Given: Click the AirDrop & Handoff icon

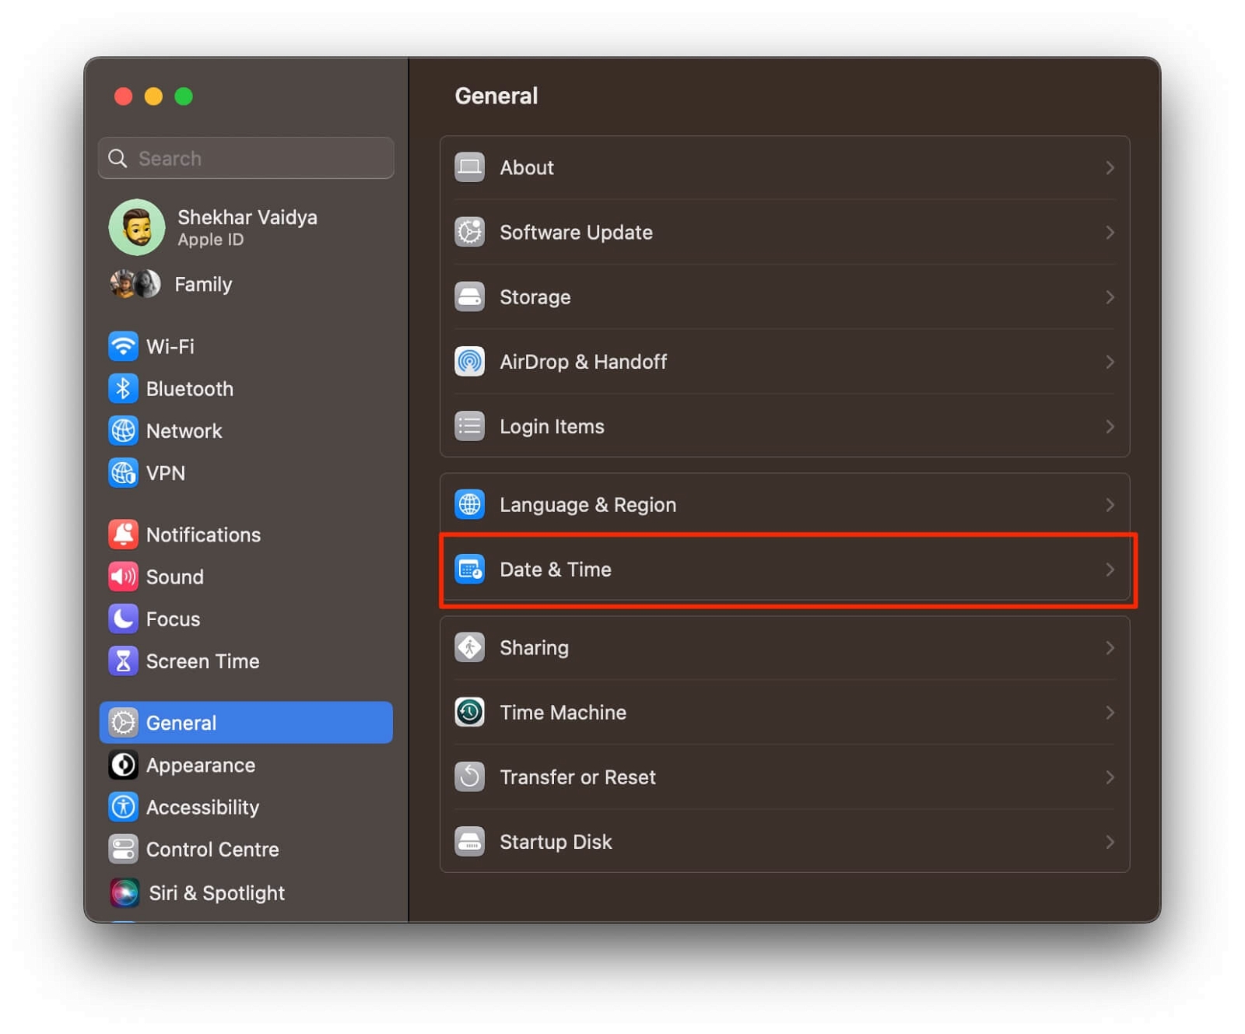Looking at the screenshot, I should (469, 362).
